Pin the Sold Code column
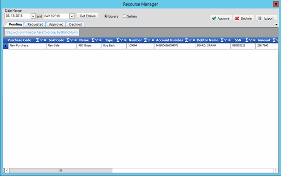281x176 pixels. tap(75, 40)
